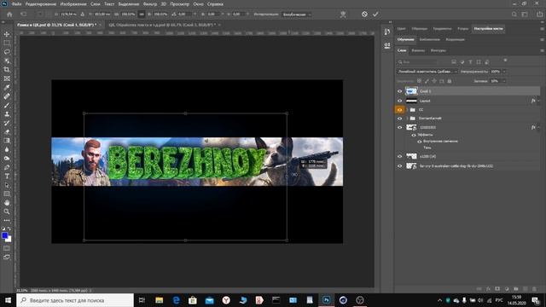Select the Blur tool

7,149
